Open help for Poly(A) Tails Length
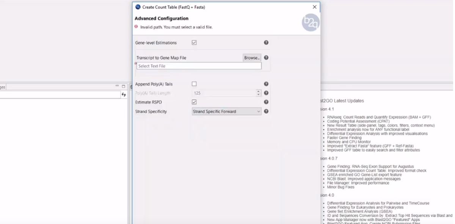This screenshot has height=224, width=455. 266,93
